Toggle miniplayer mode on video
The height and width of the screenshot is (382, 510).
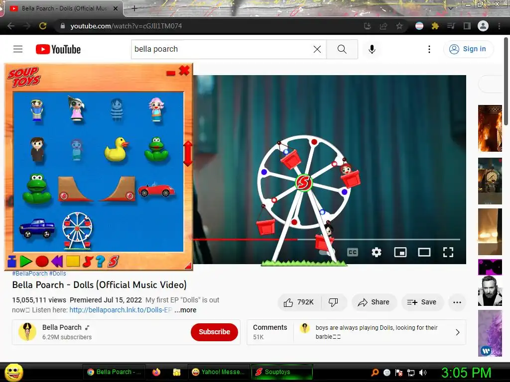(x=400, y=252)
